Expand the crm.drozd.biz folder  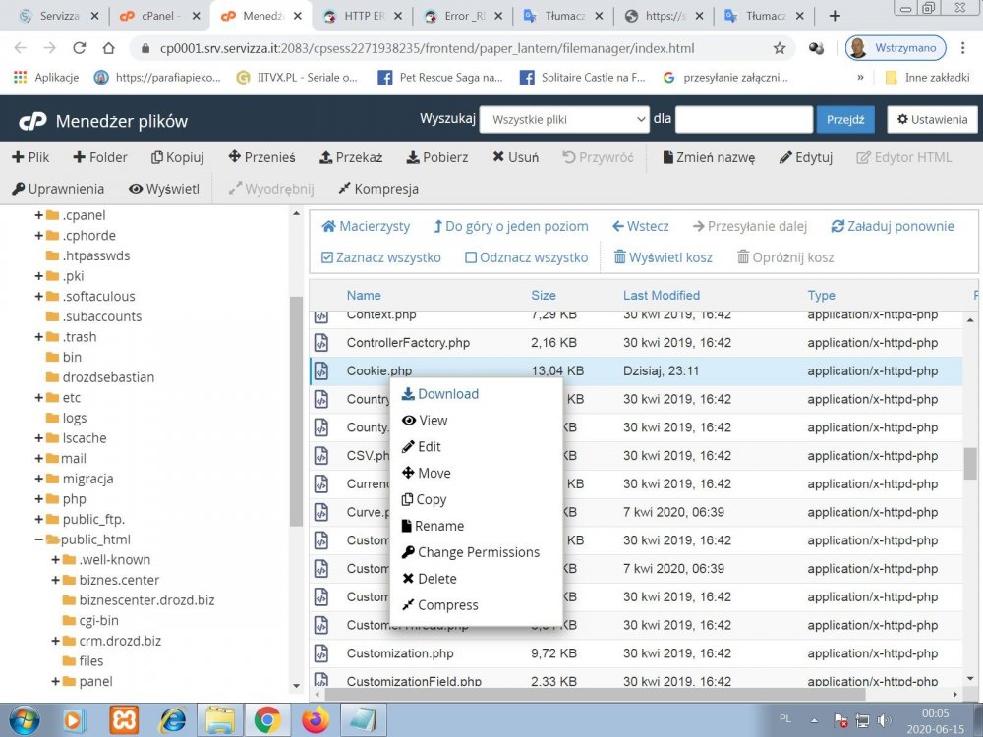coord(55,641)
